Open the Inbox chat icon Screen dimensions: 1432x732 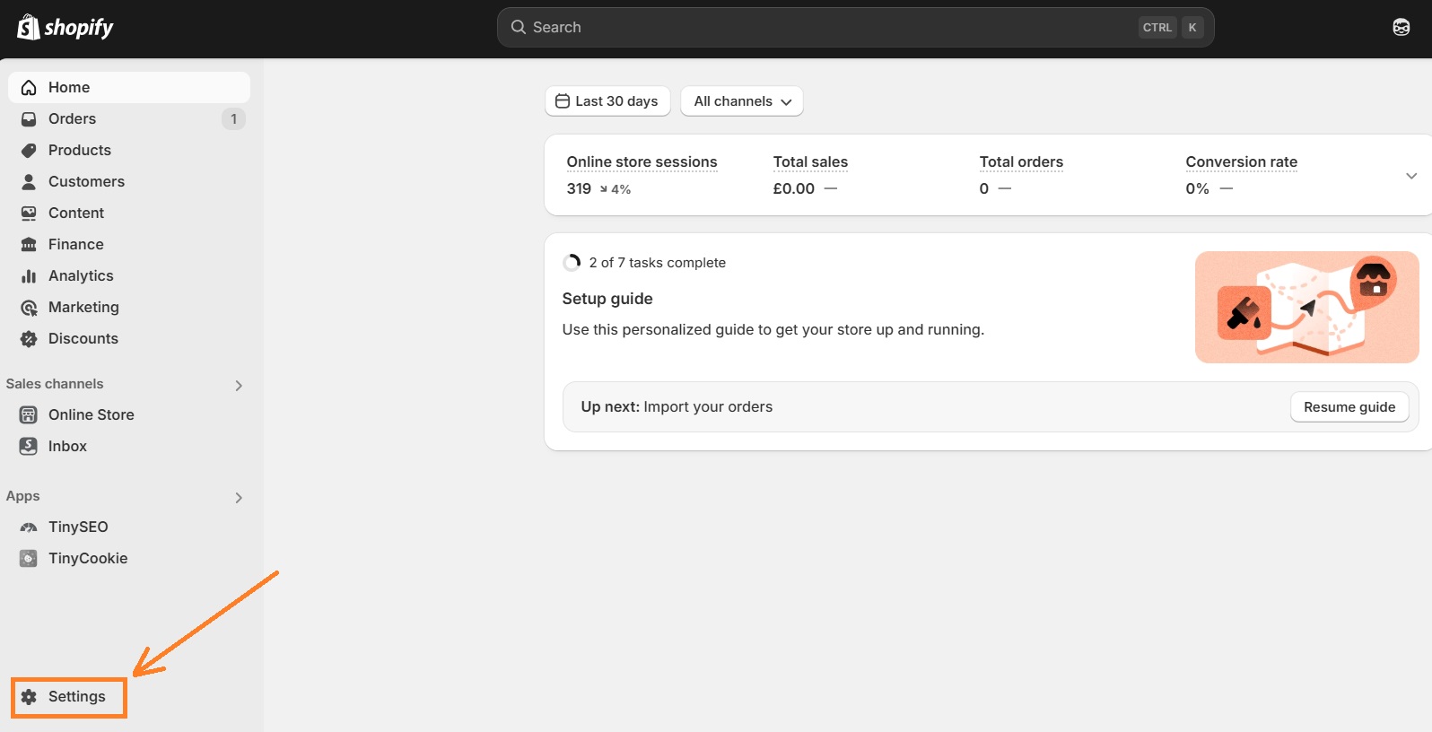click(29, 446)
